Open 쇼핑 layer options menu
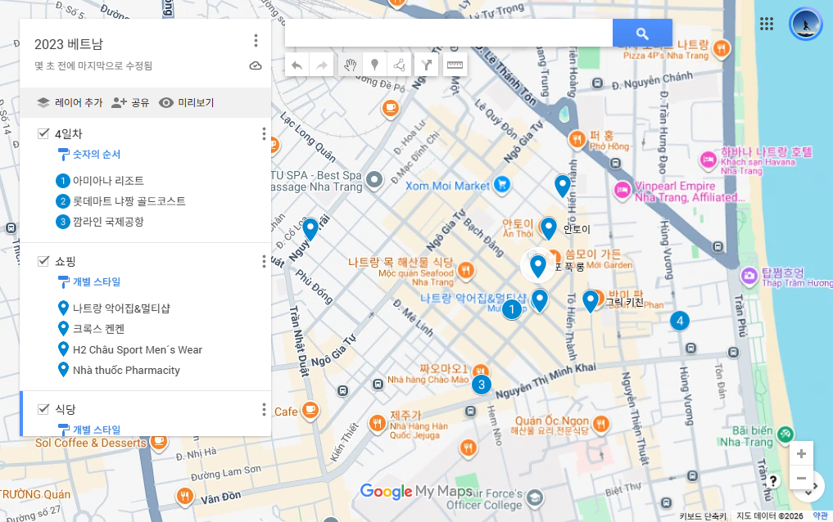Screen dimensions: 833x522 pyautogui.click(x=264, y=261)
